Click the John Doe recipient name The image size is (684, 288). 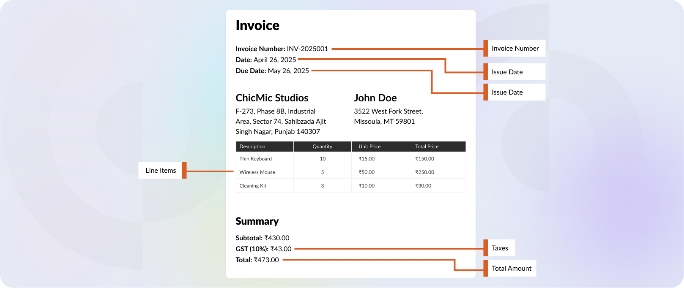coord(375,98)
